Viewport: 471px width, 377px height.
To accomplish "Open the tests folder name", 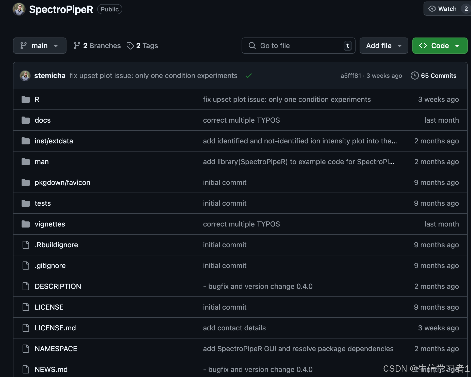I will tap(43, 203).
